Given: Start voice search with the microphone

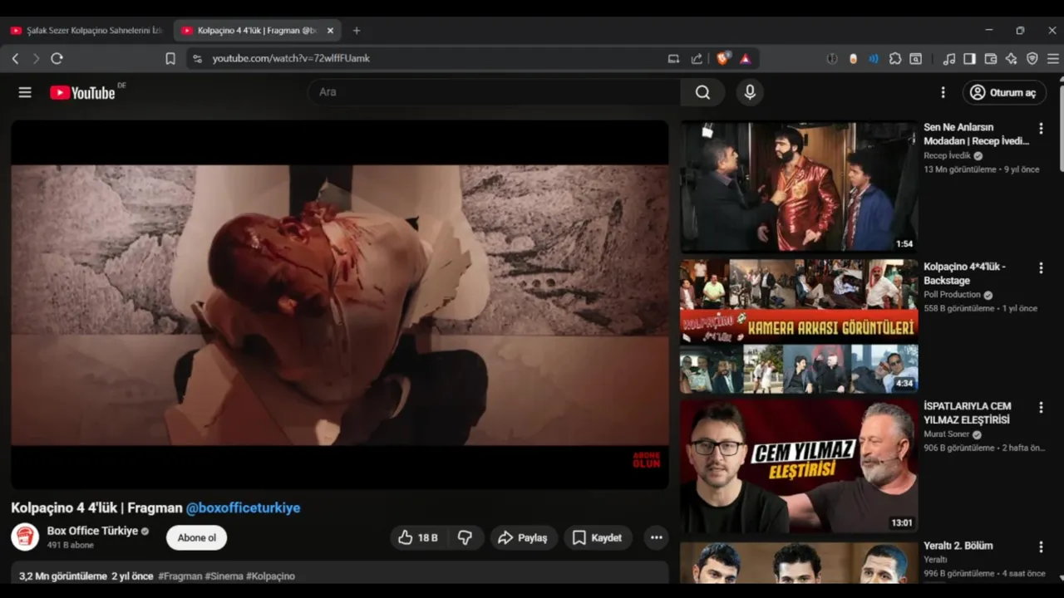Looking at the screenshot, I should tap(750, 92).
